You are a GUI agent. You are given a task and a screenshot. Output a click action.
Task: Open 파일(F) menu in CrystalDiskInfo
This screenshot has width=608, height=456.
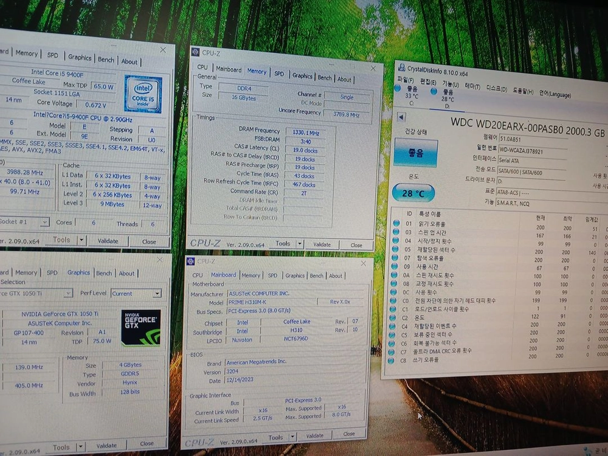[405, 80]
